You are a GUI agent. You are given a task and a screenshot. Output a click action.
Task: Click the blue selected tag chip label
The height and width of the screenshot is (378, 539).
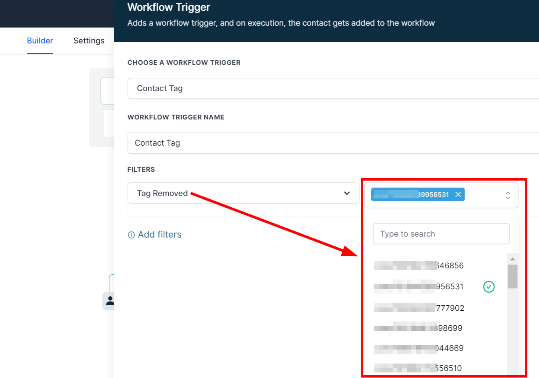click(x=411, y=195)
